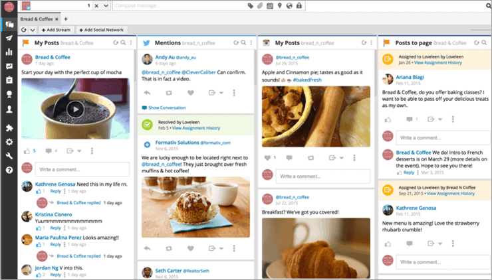Open profile picker dropdown arrow at top

click(106, 6)
